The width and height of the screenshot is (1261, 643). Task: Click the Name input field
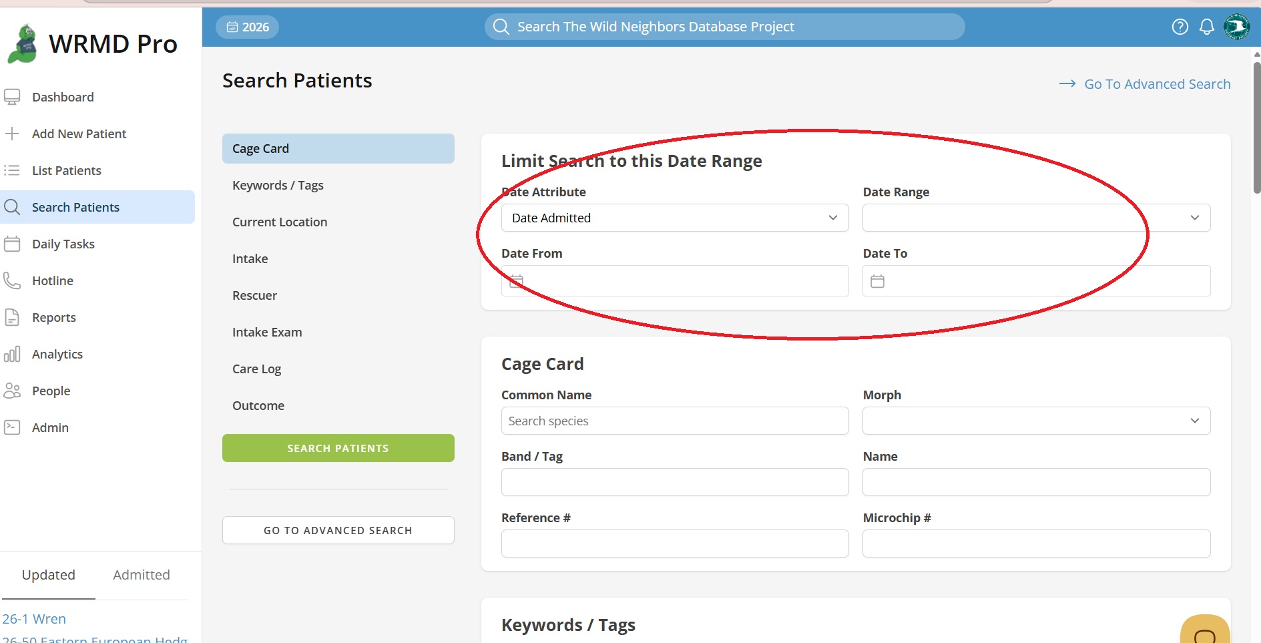pyautogui.click(x=1036, y=482)
